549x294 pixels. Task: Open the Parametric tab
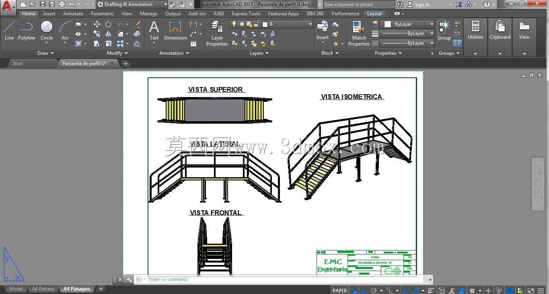102,13
